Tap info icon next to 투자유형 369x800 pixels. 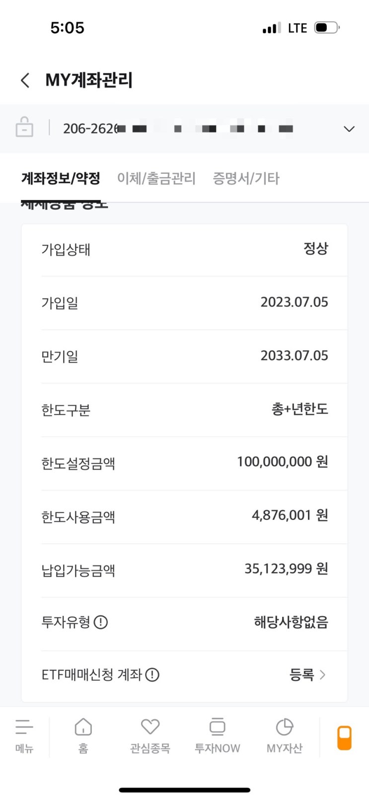click(x=101, y=622)
